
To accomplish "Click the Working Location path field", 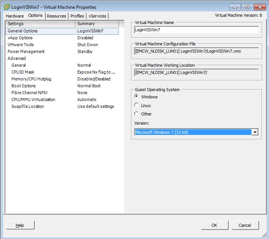I will (197, 72).
